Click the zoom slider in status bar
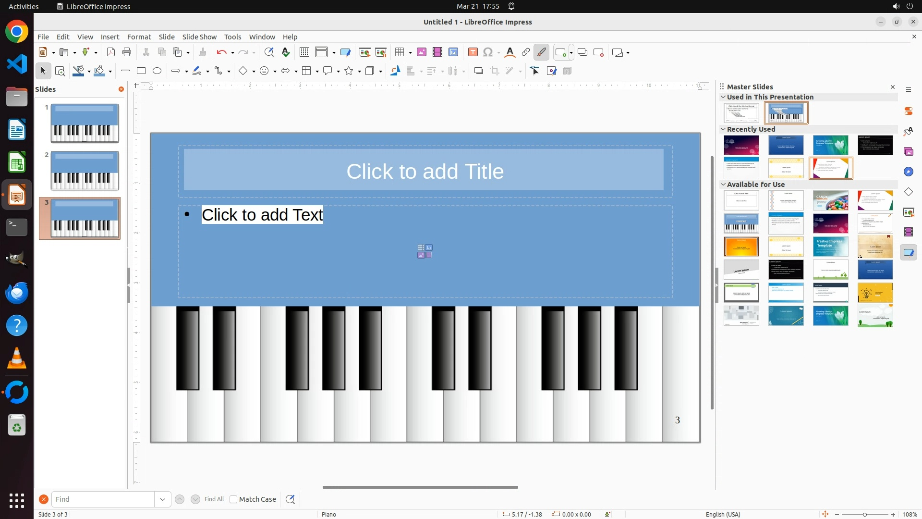This screenshot has width=922, height=519. click(865, 514)
